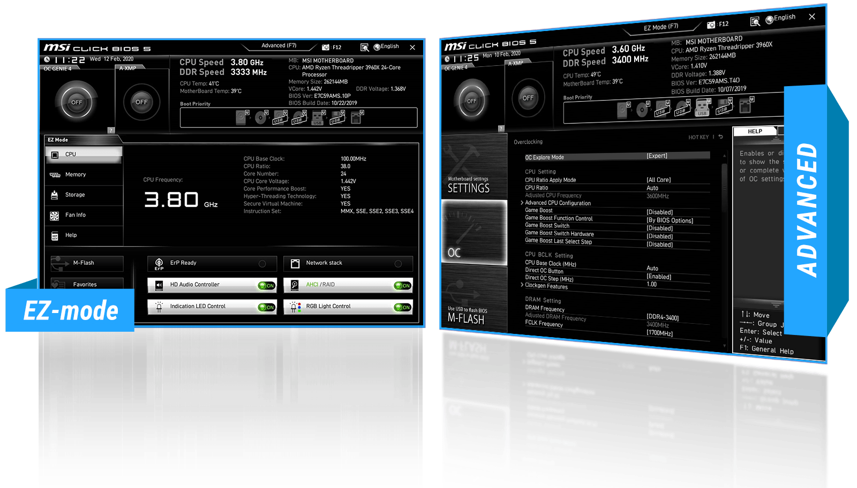Click the OC Genie question mark help icon in EZ-mode
This screenshot has width=857, height=488.
[x=111, y=130]
